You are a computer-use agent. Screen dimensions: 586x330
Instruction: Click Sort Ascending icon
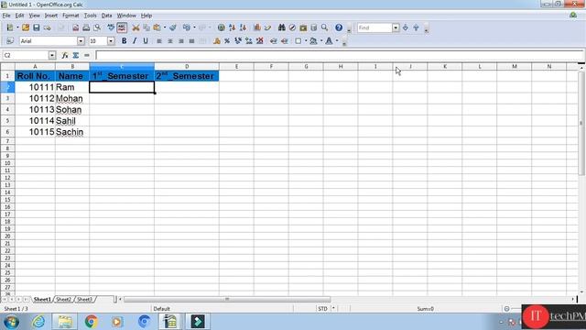(232, 27)
